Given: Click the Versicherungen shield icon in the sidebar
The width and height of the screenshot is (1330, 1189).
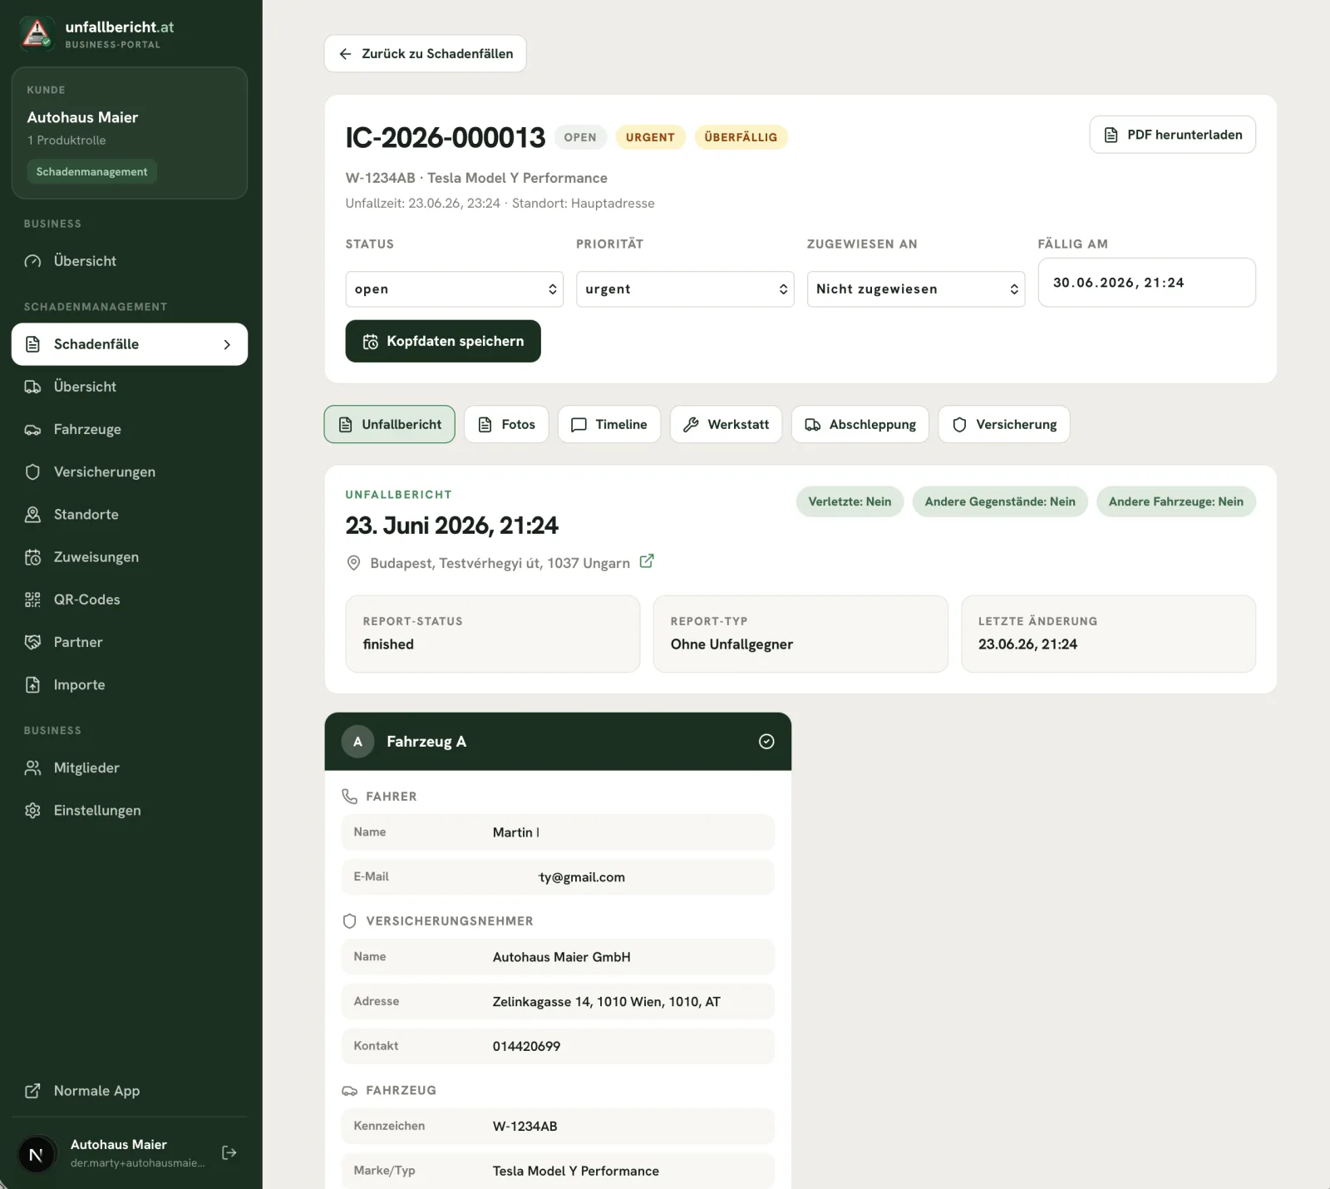Looking at the screenshot, I should (x=32, y=472).
